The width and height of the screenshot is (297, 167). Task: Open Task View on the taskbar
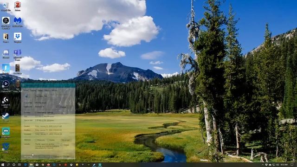coord(19,165)
